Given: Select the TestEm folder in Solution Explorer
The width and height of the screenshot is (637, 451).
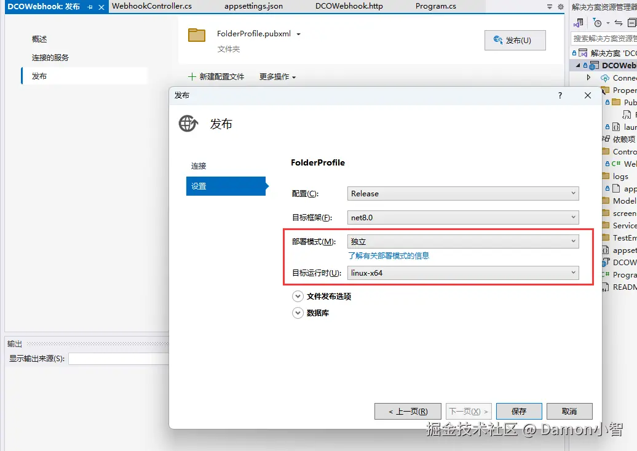Looking at the screenshot, I should (619, 237).
